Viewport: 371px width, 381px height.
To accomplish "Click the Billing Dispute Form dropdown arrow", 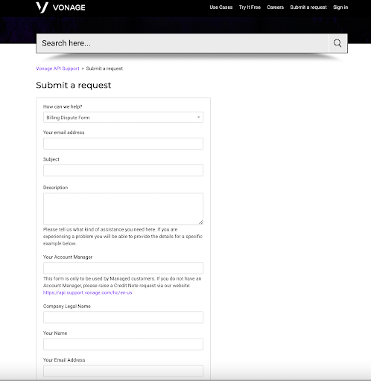I will [x=199, y=117].
